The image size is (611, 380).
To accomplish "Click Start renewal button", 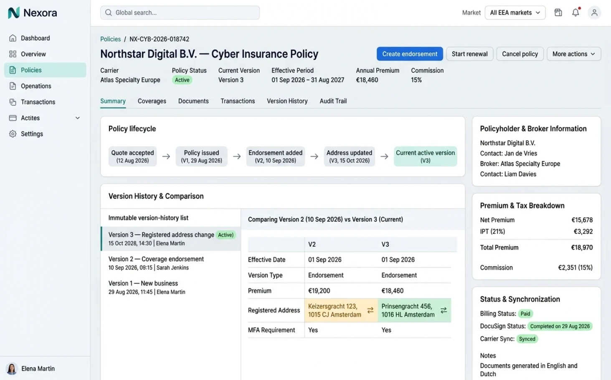I will (470, 54).
